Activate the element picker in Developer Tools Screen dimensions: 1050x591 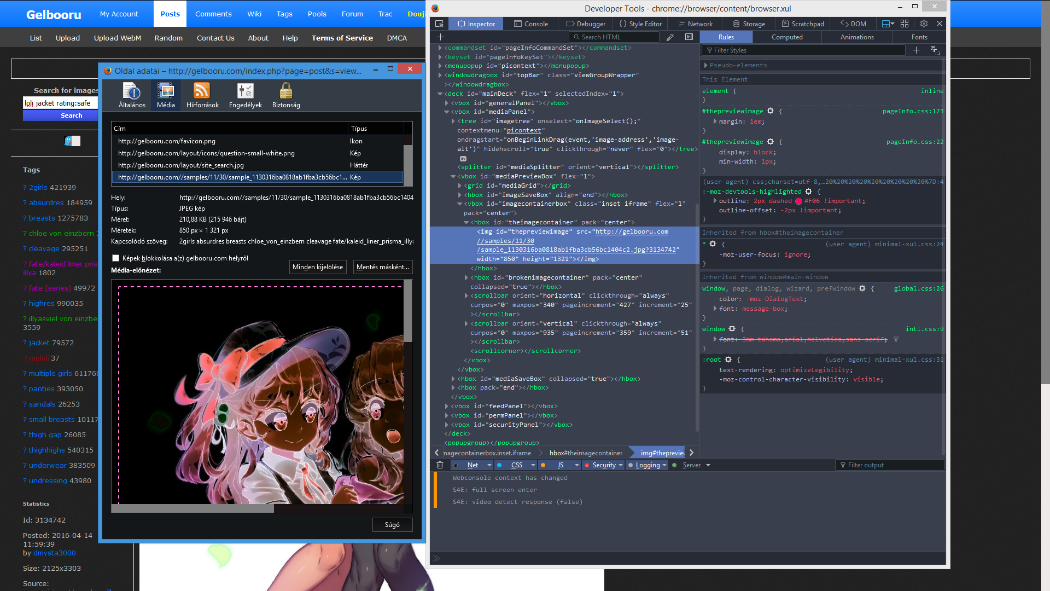(x=439, y=24)
